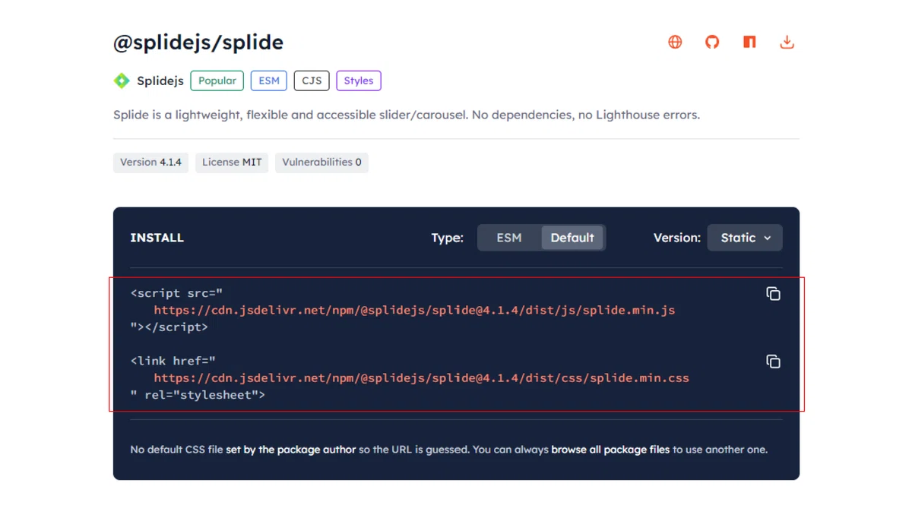Copy the stylesheet link snippet

773,362
